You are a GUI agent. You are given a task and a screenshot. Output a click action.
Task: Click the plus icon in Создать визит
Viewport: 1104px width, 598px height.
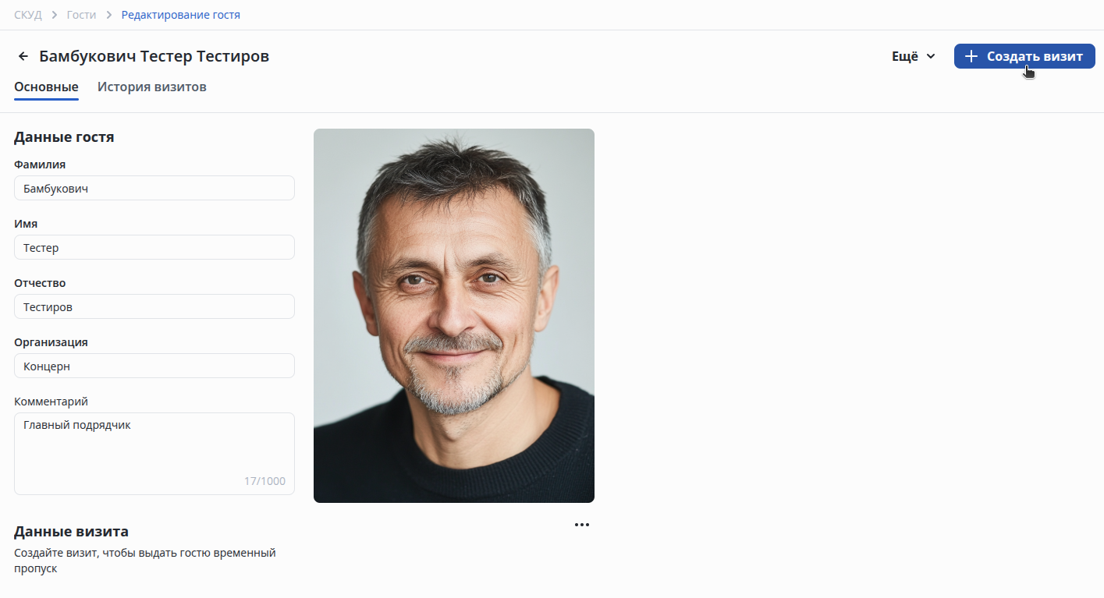[971, 56]
